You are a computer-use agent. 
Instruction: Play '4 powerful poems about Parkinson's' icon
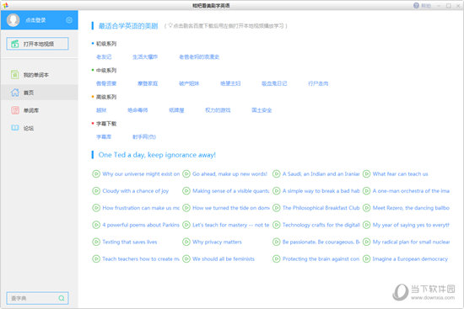click(96, 225)
